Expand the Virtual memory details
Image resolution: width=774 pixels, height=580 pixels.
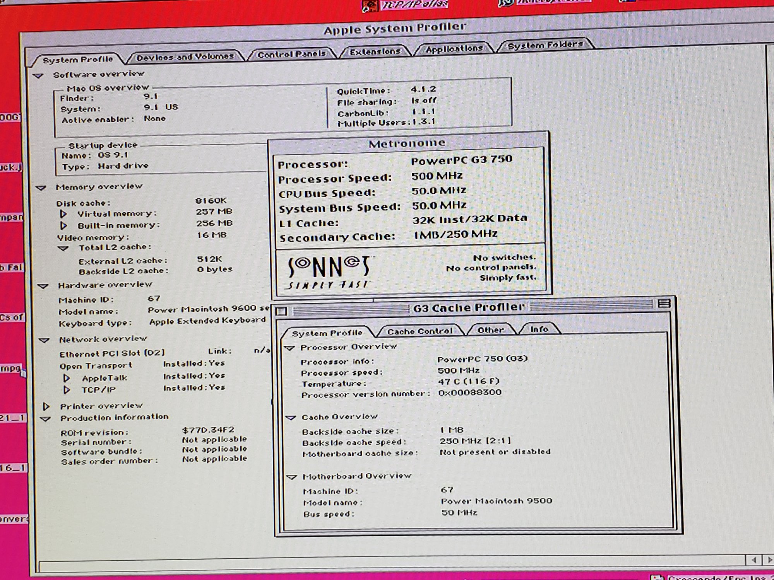click(x=63, y=214)
